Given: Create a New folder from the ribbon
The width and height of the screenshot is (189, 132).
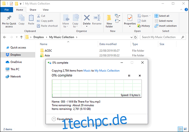Looking at the screenshot, I should tap(109, 20).
